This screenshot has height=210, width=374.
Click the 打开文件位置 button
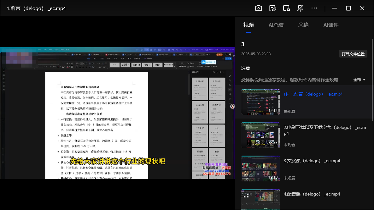click(x=353, y=54)
